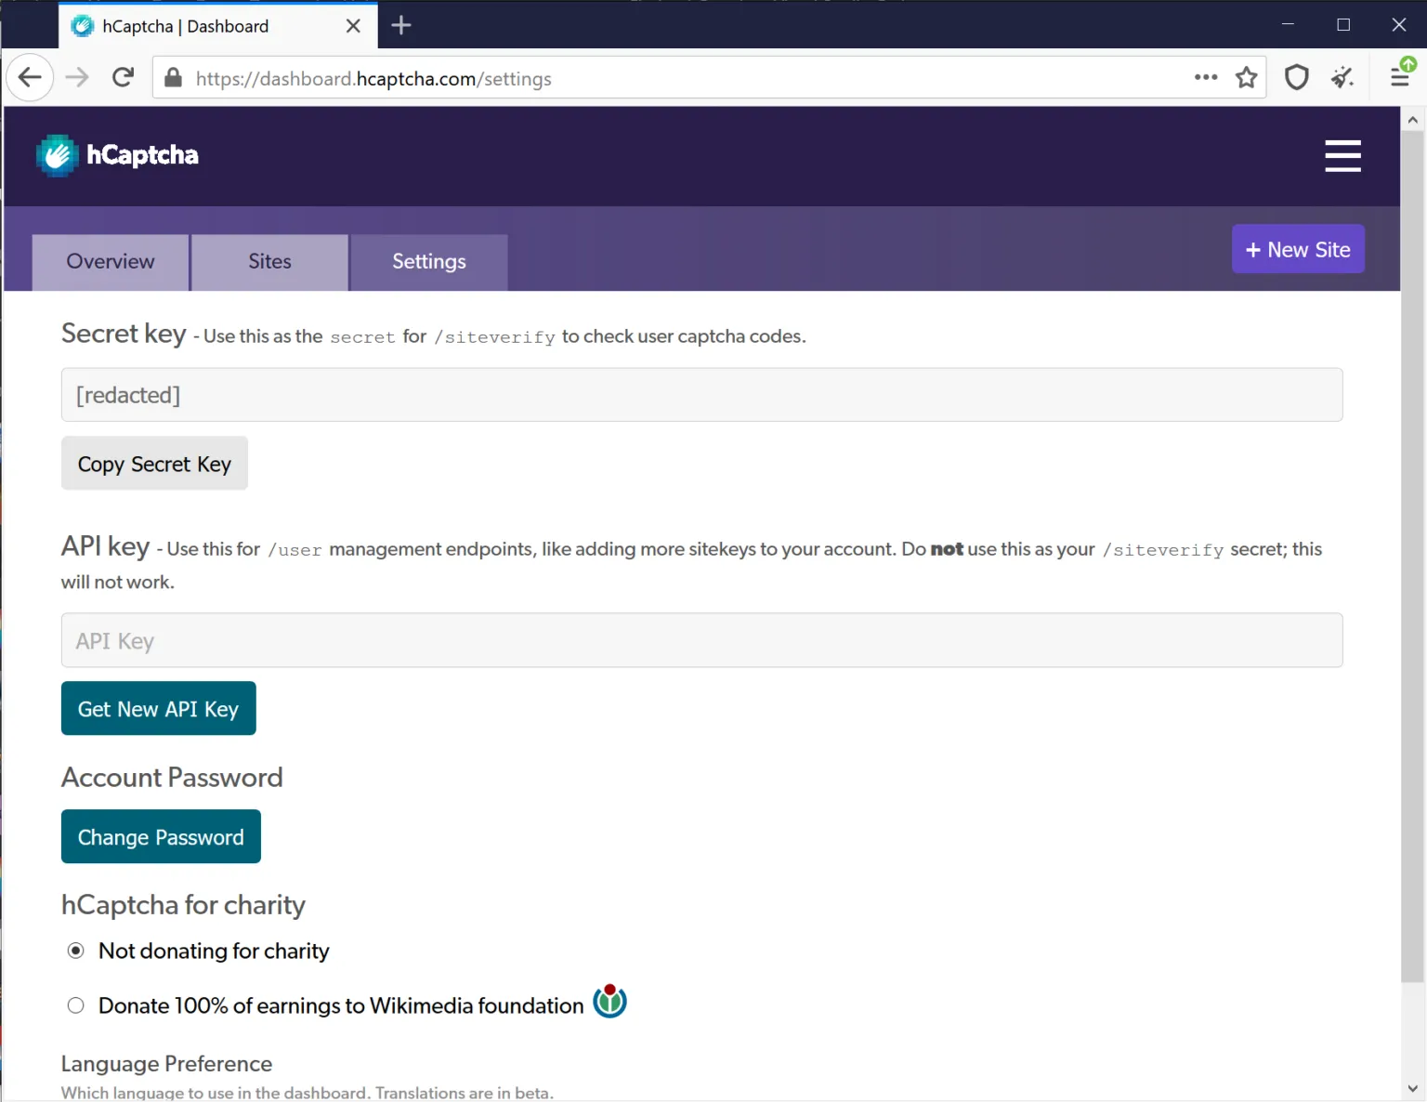
Task: Switch to the Overview tab
Action: (110, 261)
